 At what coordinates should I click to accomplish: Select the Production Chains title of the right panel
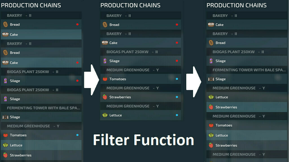pos(237,5)
